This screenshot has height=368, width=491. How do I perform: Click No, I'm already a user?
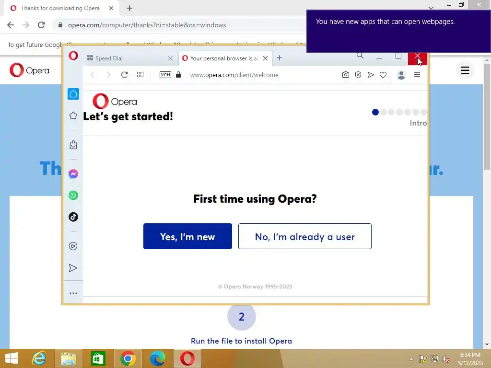click(304, 236)
